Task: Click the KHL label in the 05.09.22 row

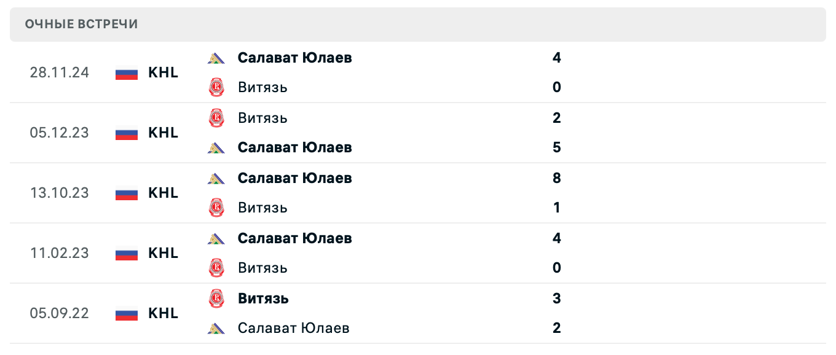Action: [x=163, y=313]
